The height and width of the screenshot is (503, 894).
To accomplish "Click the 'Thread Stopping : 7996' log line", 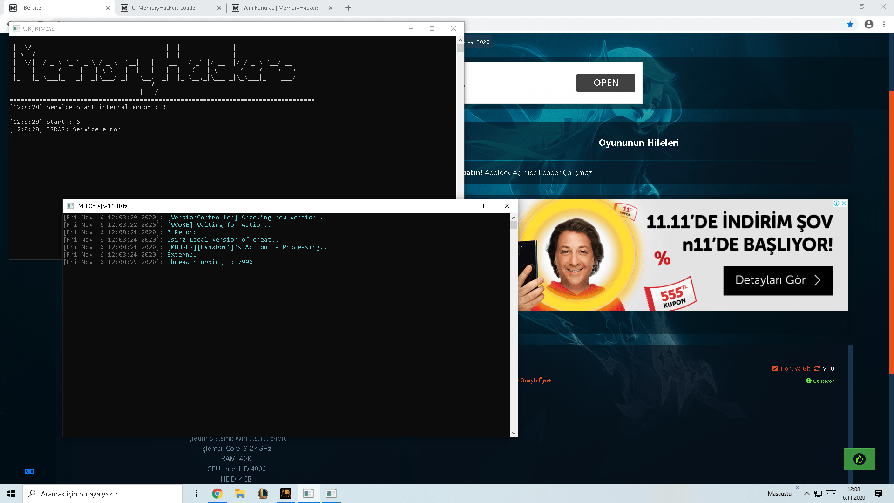I will click(x=158, y=262).
